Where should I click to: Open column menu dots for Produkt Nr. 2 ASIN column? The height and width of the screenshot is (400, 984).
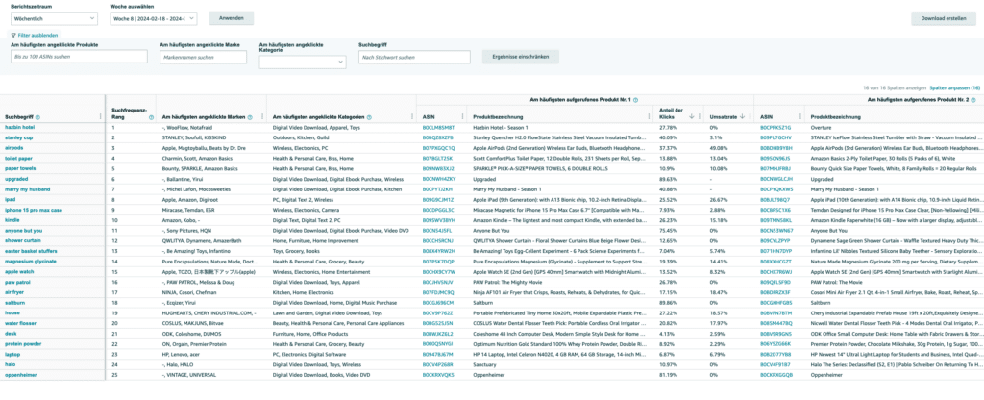800,116
